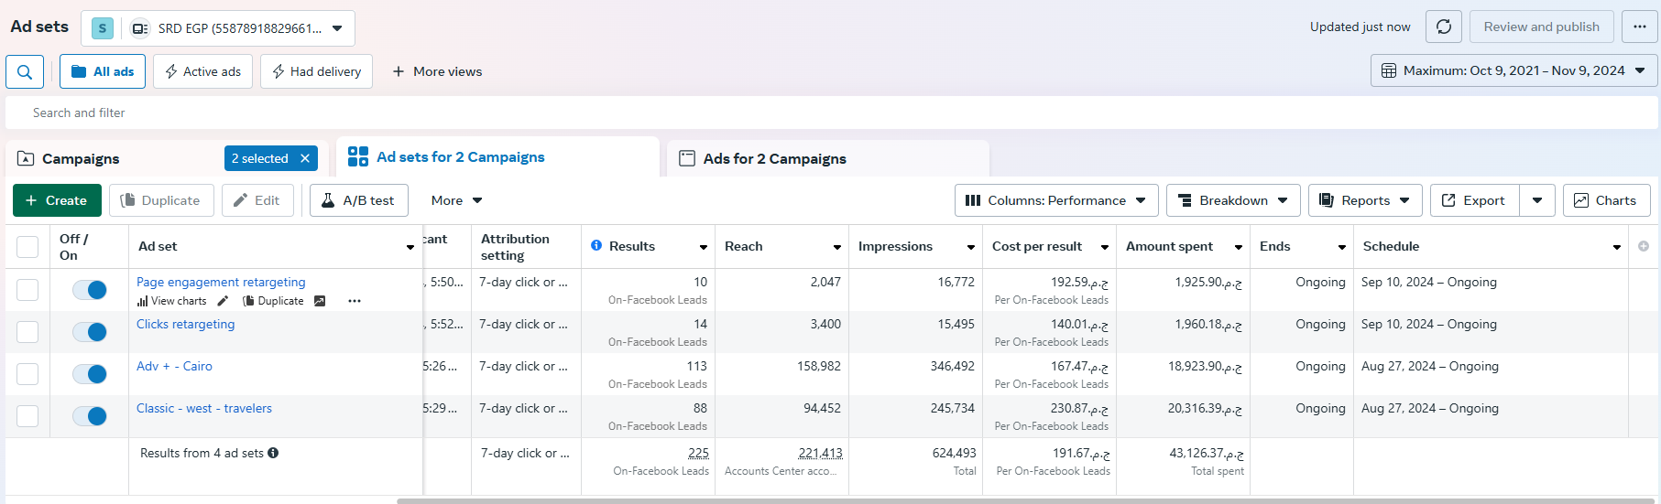Viewport: 1661px width, 504px height.
Task: Click the Results column info icon
Action: (x=596, y=246)
